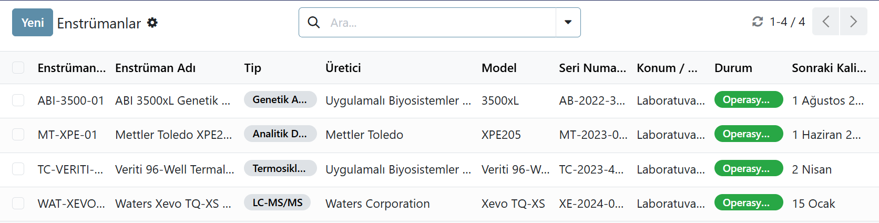This screenshot has height=223, width=879.
Task: Click the green Operasy... status for TC-VERITI
Action: (749, 168)
